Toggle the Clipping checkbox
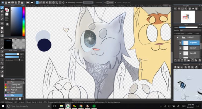Image resolution: width=202 pixels, height=109 pixels. (x=185, y=33)
